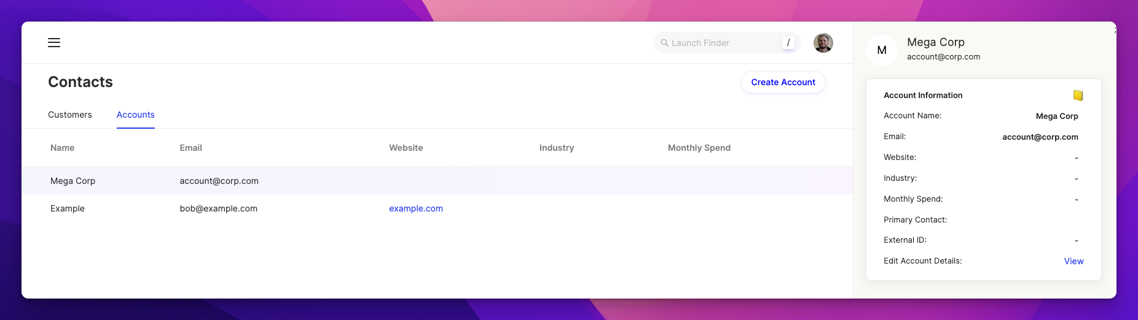1138x320 pixels.
Task: Focus the Launch Finder search field
Action: (x=727, y=43)
